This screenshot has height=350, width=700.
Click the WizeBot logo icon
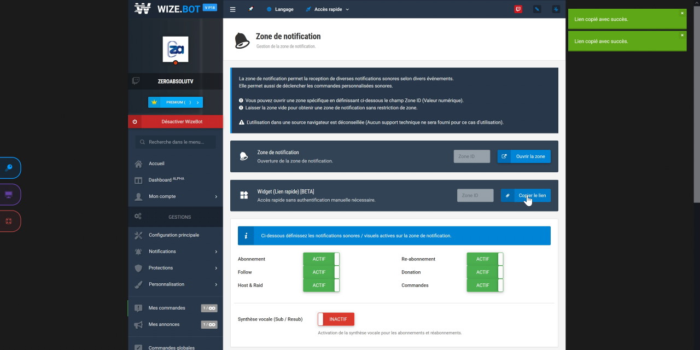143,8
